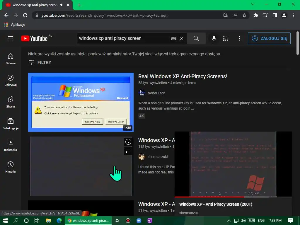Switch input language ENG in tray
Image resolution: width=300 pixels, height=225 pixels.
point(261,221)
